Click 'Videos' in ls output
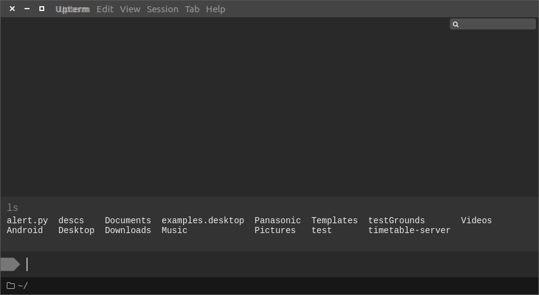The width and height of the screenshot is (539, 295). coord(476,221)
